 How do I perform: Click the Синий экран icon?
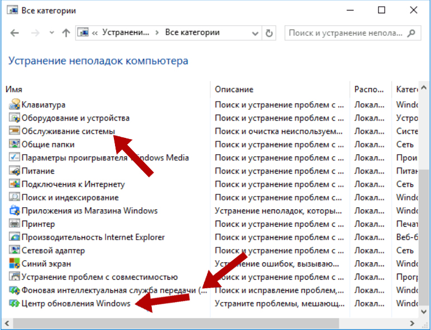coord(15,264)
